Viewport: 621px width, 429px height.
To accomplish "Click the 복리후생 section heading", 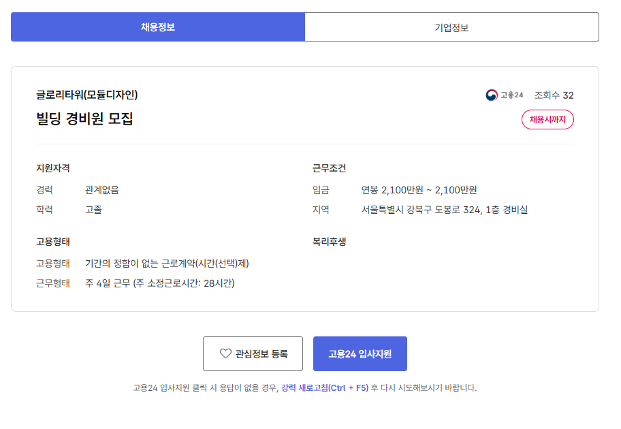I will coord(329,242).
